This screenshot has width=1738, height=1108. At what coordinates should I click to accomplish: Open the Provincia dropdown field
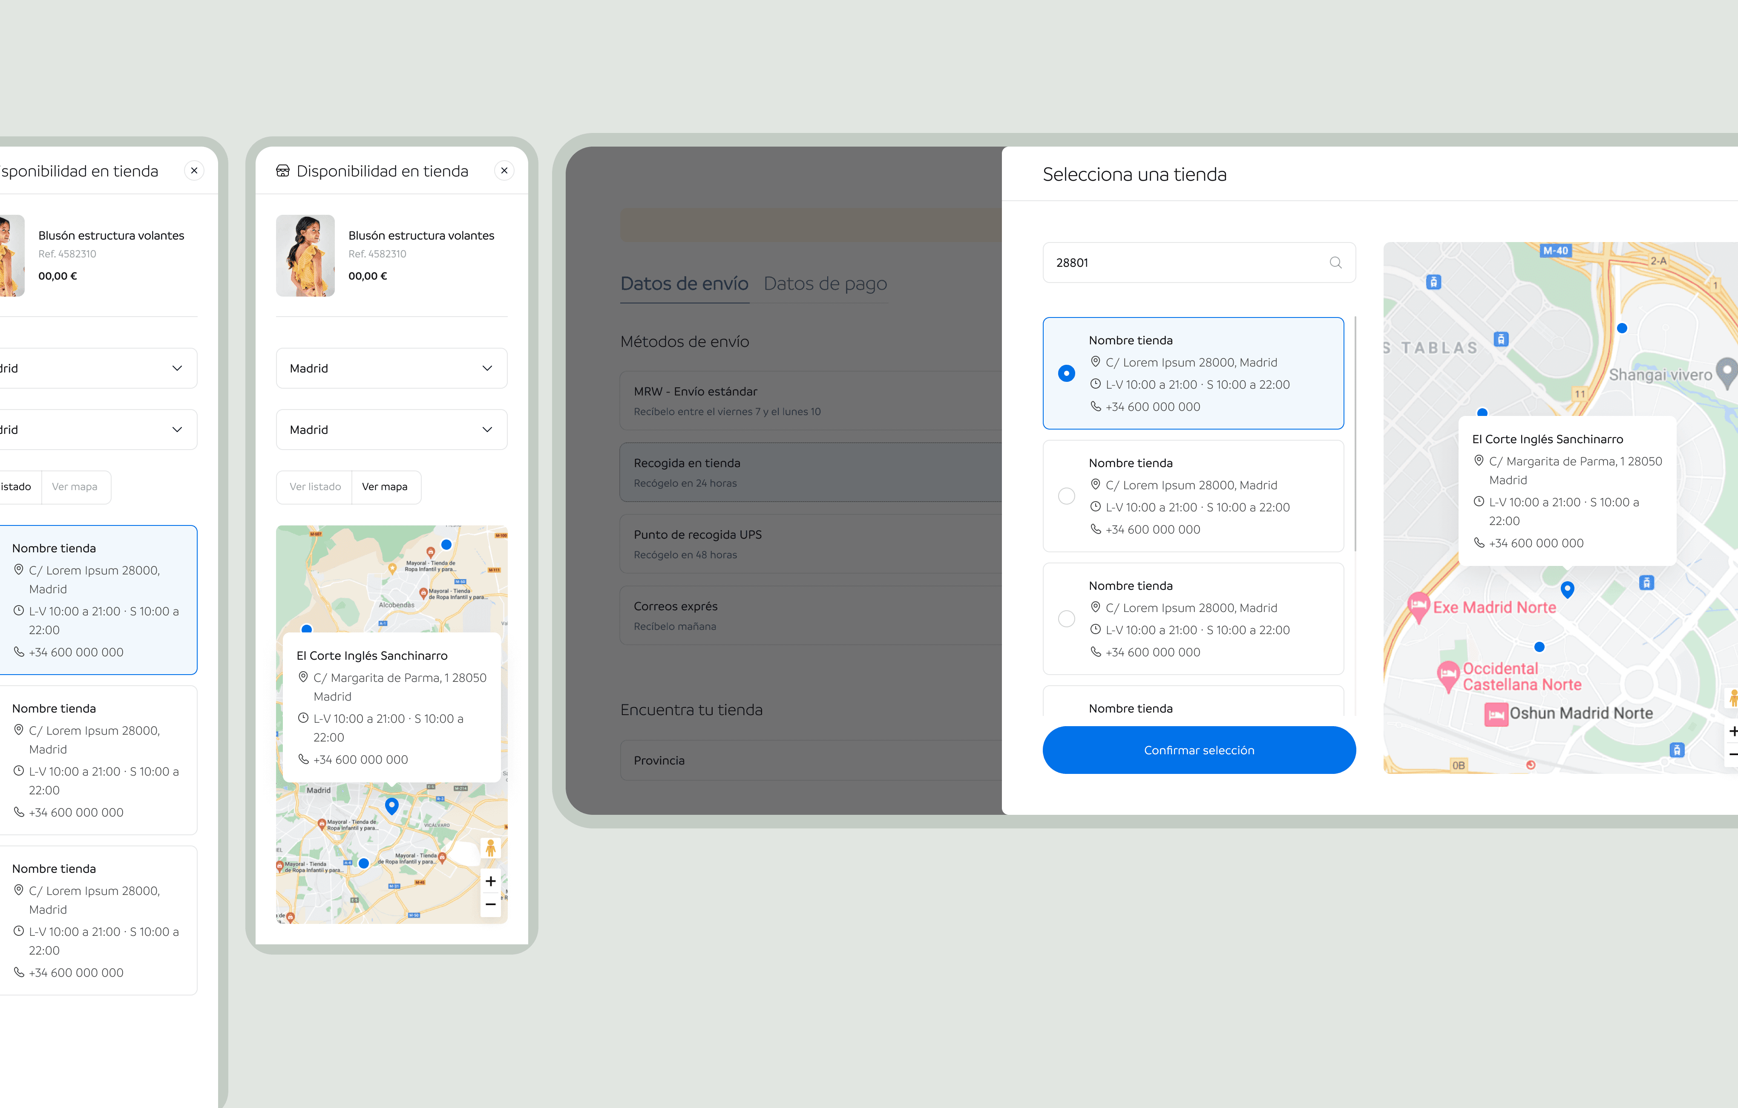click(x=809, y=760)
